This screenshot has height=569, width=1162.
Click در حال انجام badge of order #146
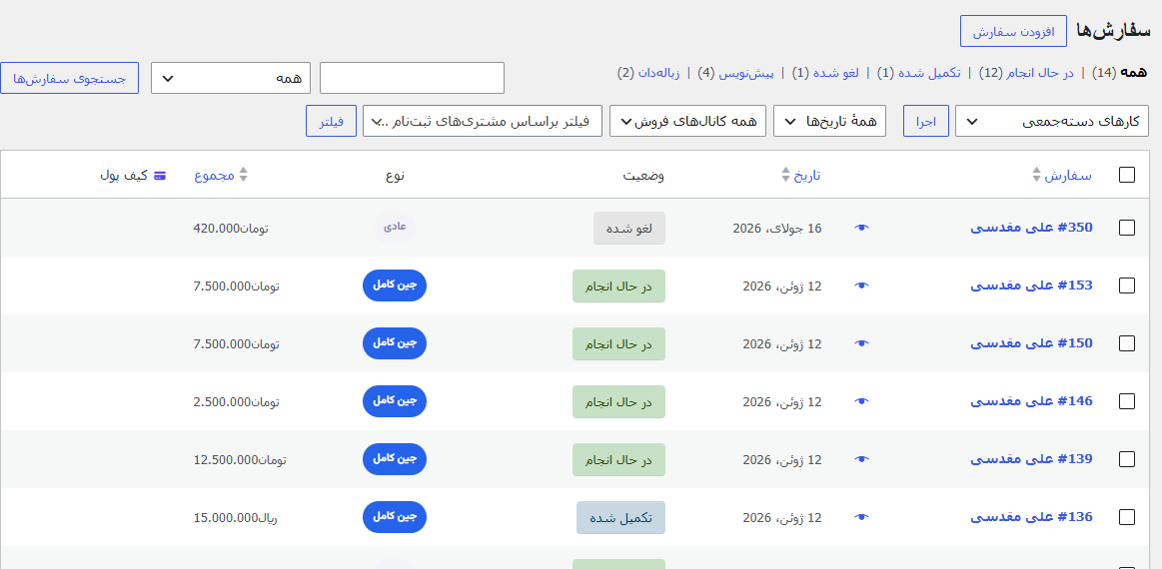(618, 401)
